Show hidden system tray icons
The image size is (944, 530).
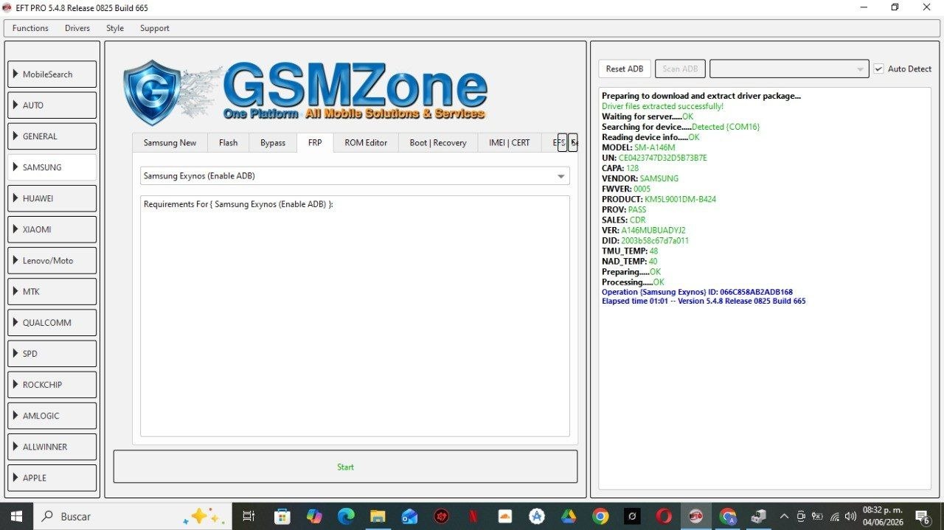(x=784, y=516)
